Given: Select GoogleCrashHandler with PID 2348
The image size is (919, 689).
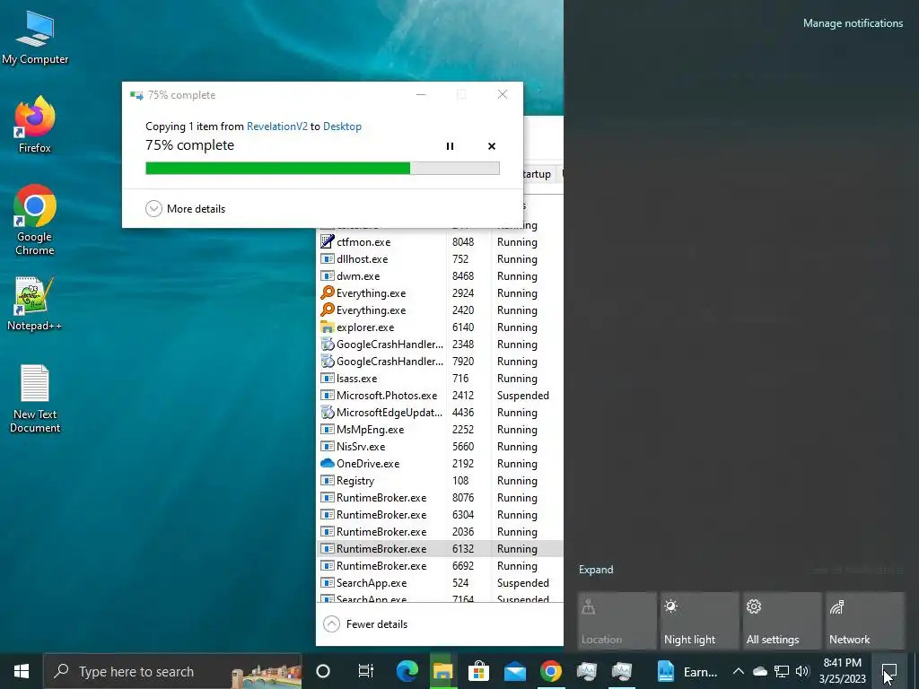Looking at the screenshot, I should 440,344.
